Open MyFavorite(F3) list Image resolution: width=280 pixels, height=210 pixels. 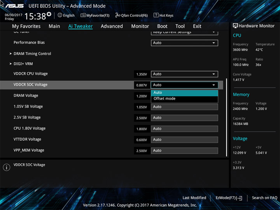tap(95, 15)
